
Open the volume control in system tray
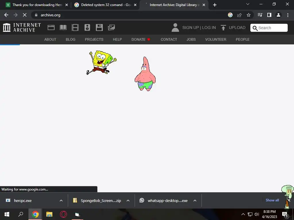coord(257,214)
